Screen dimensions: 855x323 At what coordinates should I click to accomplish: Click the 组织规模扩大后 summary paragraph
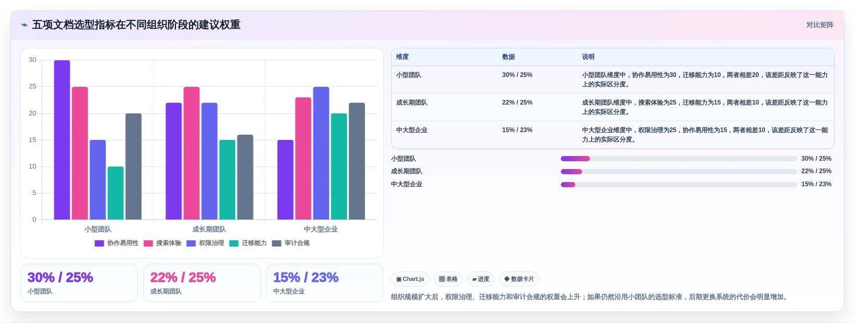coord(590,297)
